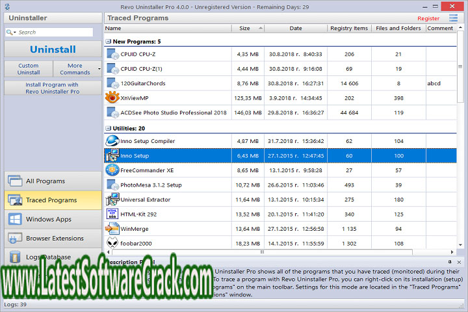This screenshot has width=468, height=312.
Task: Click the Browser Extensions sidebar icon
Action: tap(15, 239)
